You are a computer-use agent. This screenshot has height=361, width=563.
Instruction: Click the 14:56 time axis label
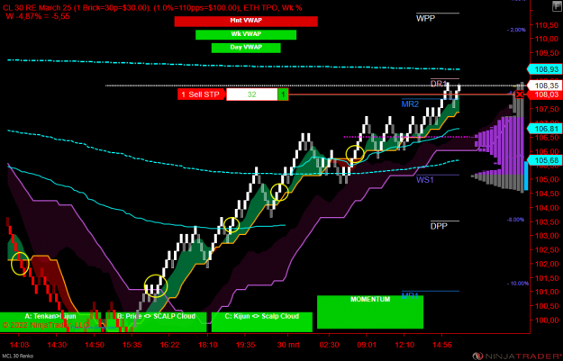click(x=442, y=345)
